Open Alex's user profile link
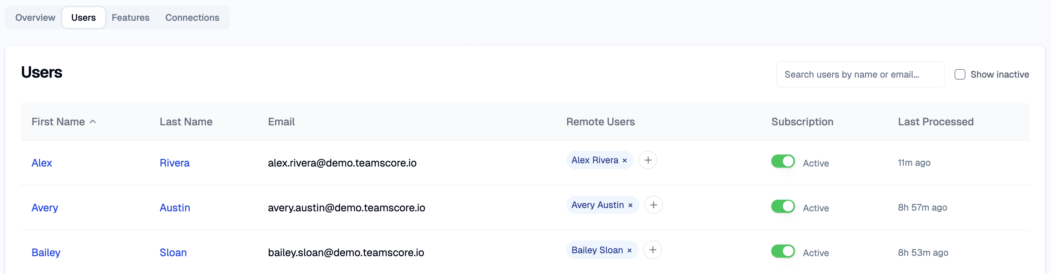 click(x=42, y=163)
